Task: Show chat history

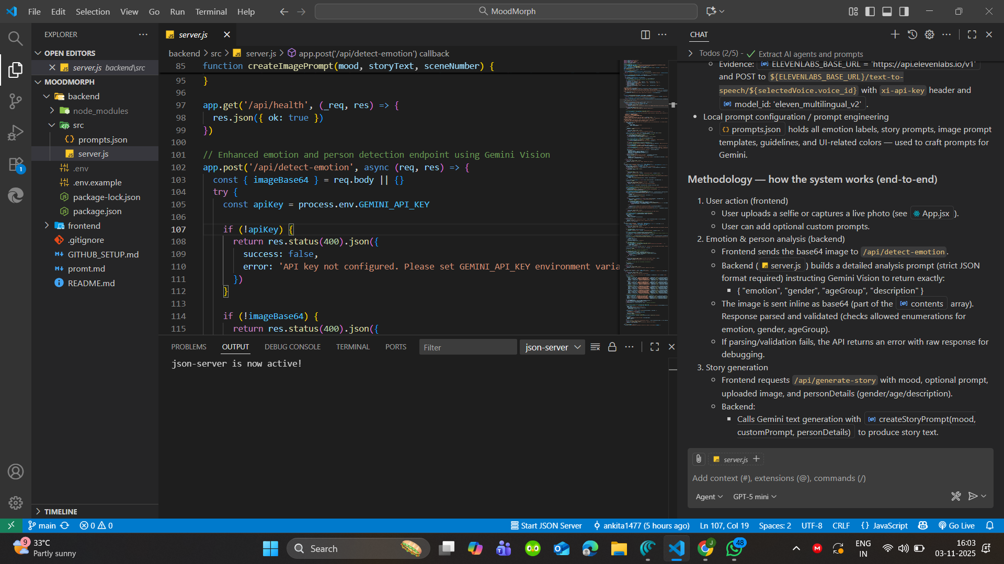Action: [912, 34]
